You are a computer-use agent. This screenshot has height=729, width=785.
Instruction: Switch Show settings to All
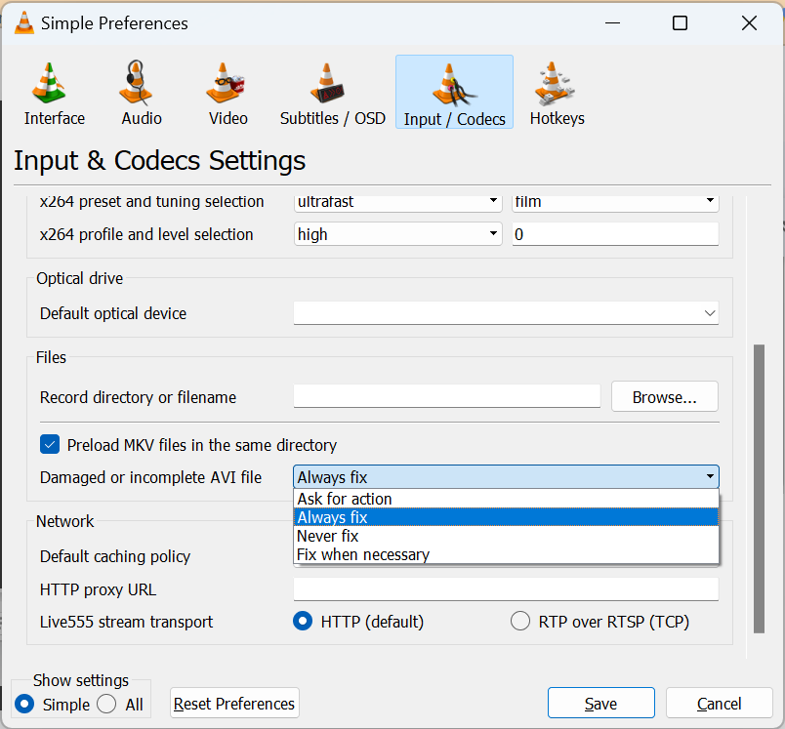(x=107, y=704)
